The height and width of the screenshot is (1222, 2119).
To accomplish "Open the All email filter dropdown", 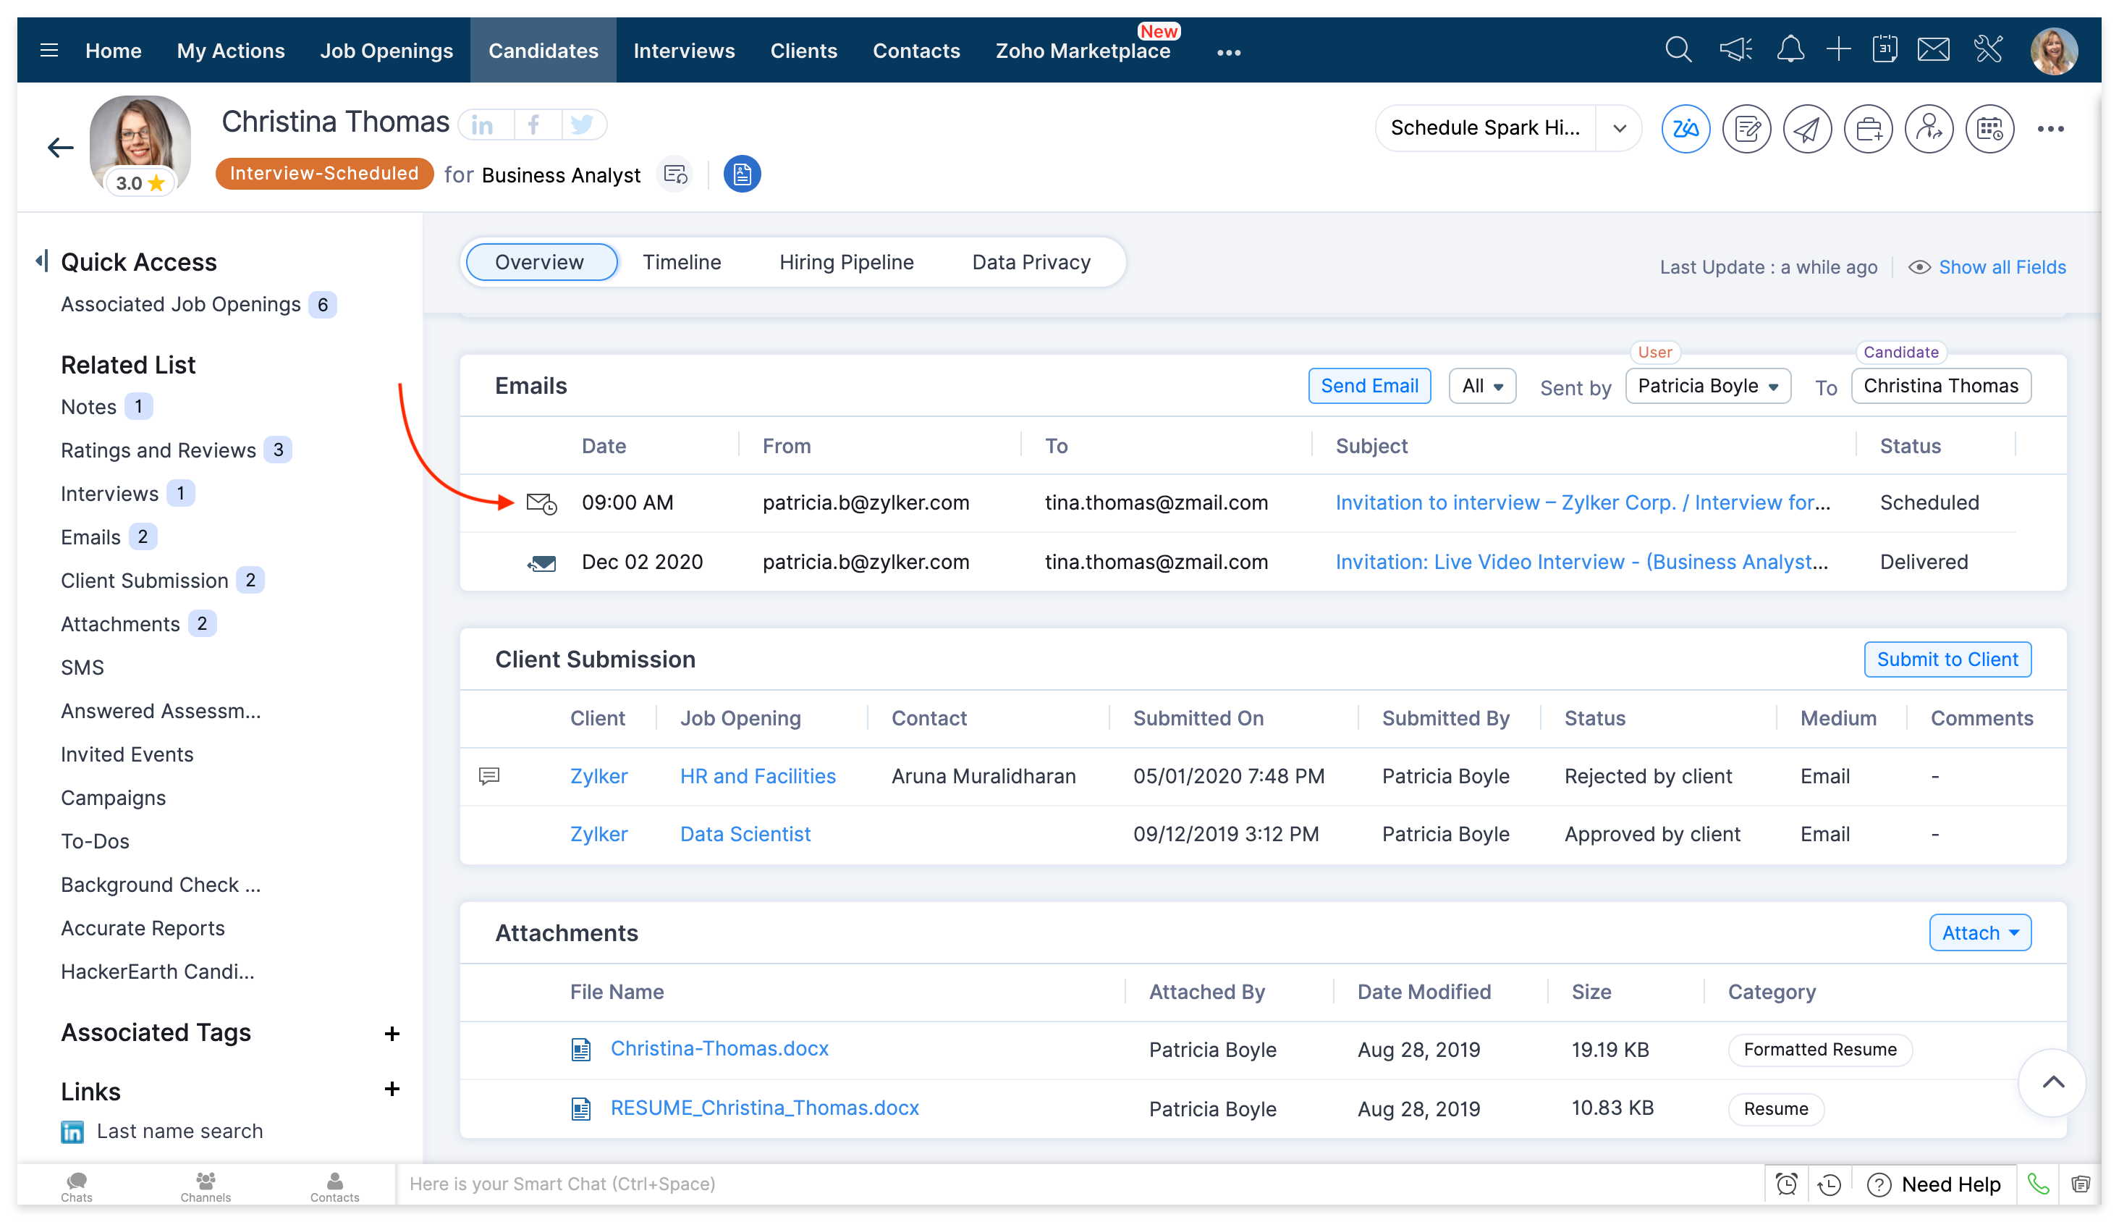I will click(x=1481, y=386).
